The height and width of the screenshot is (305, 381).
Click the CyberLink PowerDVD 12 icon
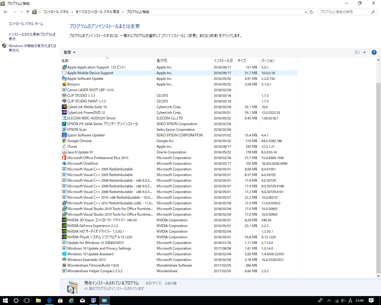point(64,113)
